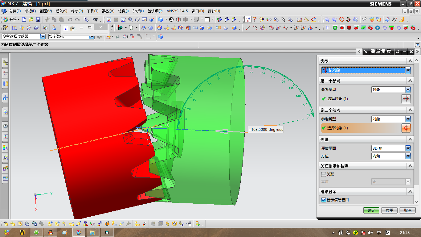Click the mirror assembly icon in bottom toolbar

(85, 224)
